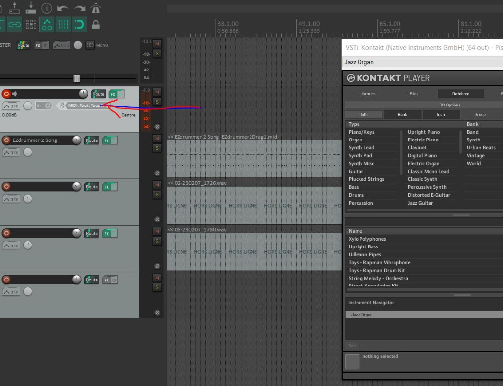Click the ripple editing grid-squares icon
503x386 pixels.
[31, 24]
